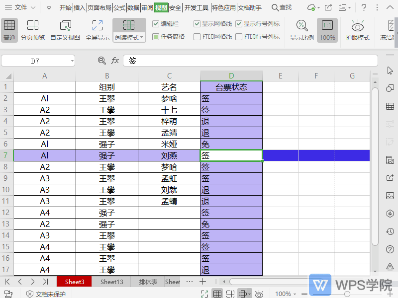Click the fx insert function icon
398x298 pixels.
[115, 60]
